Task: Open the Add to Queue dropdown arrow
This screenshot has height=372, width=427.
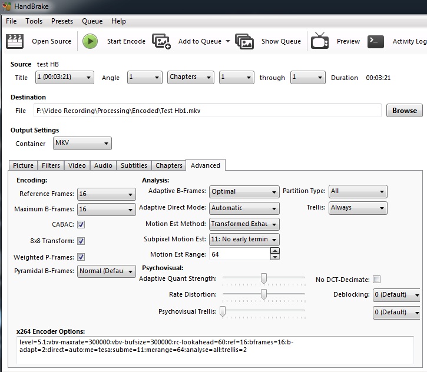Action: point(228,41)
